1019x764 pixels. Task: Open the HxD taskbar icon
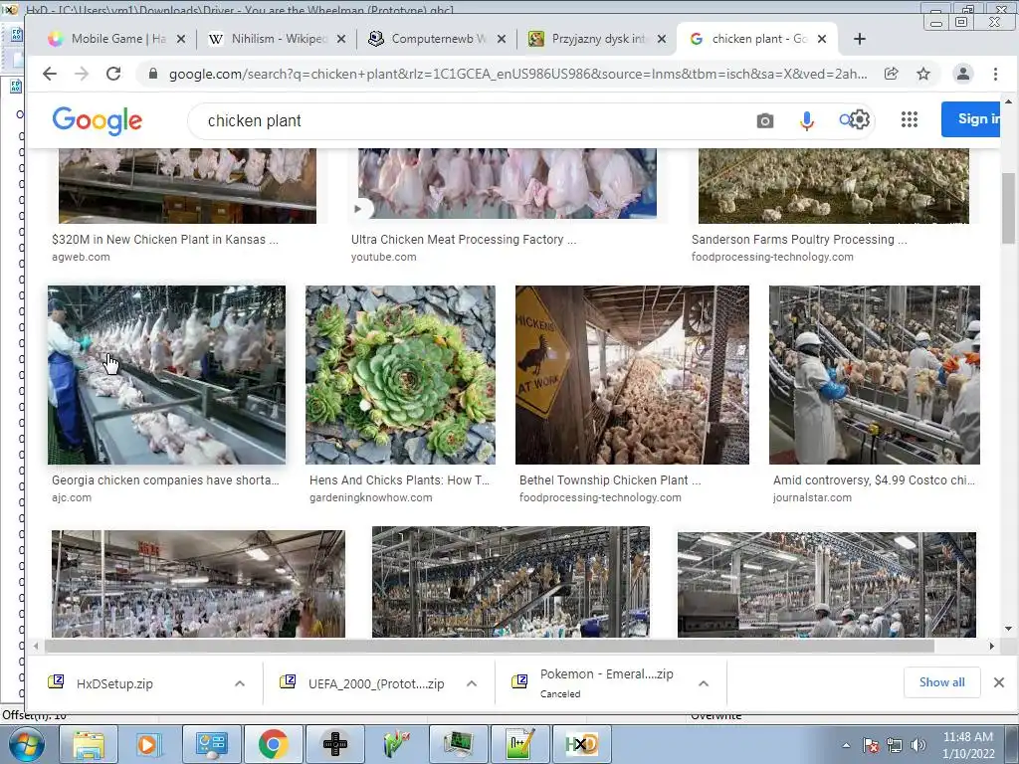coord(581,744)
